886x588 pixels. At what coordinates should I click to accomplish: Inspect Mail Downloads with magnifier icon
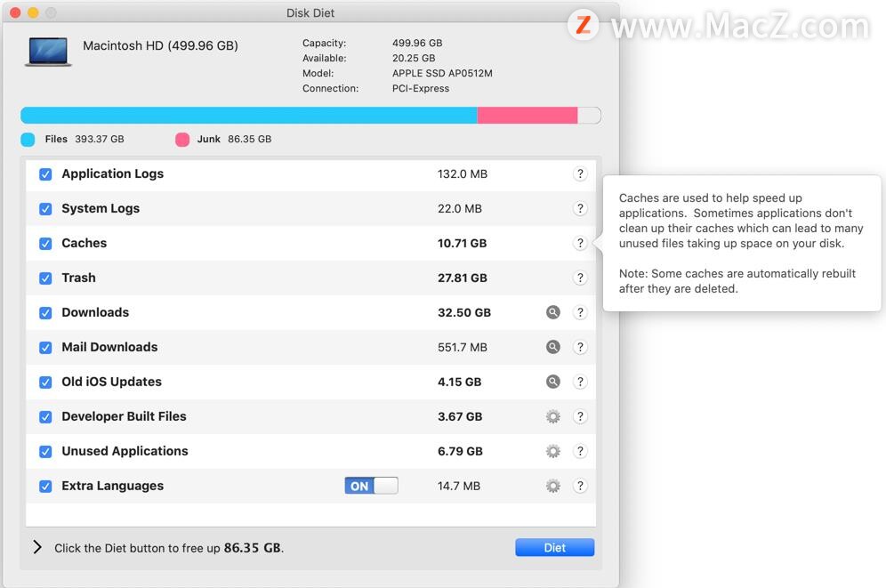(x=553, y=348)
